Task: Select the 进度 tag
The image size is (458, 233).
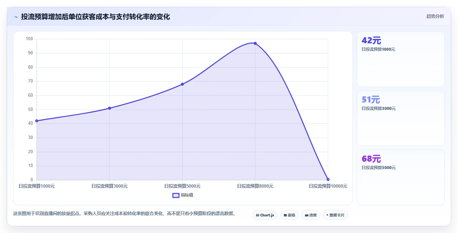Action: (x=311, y=215)
